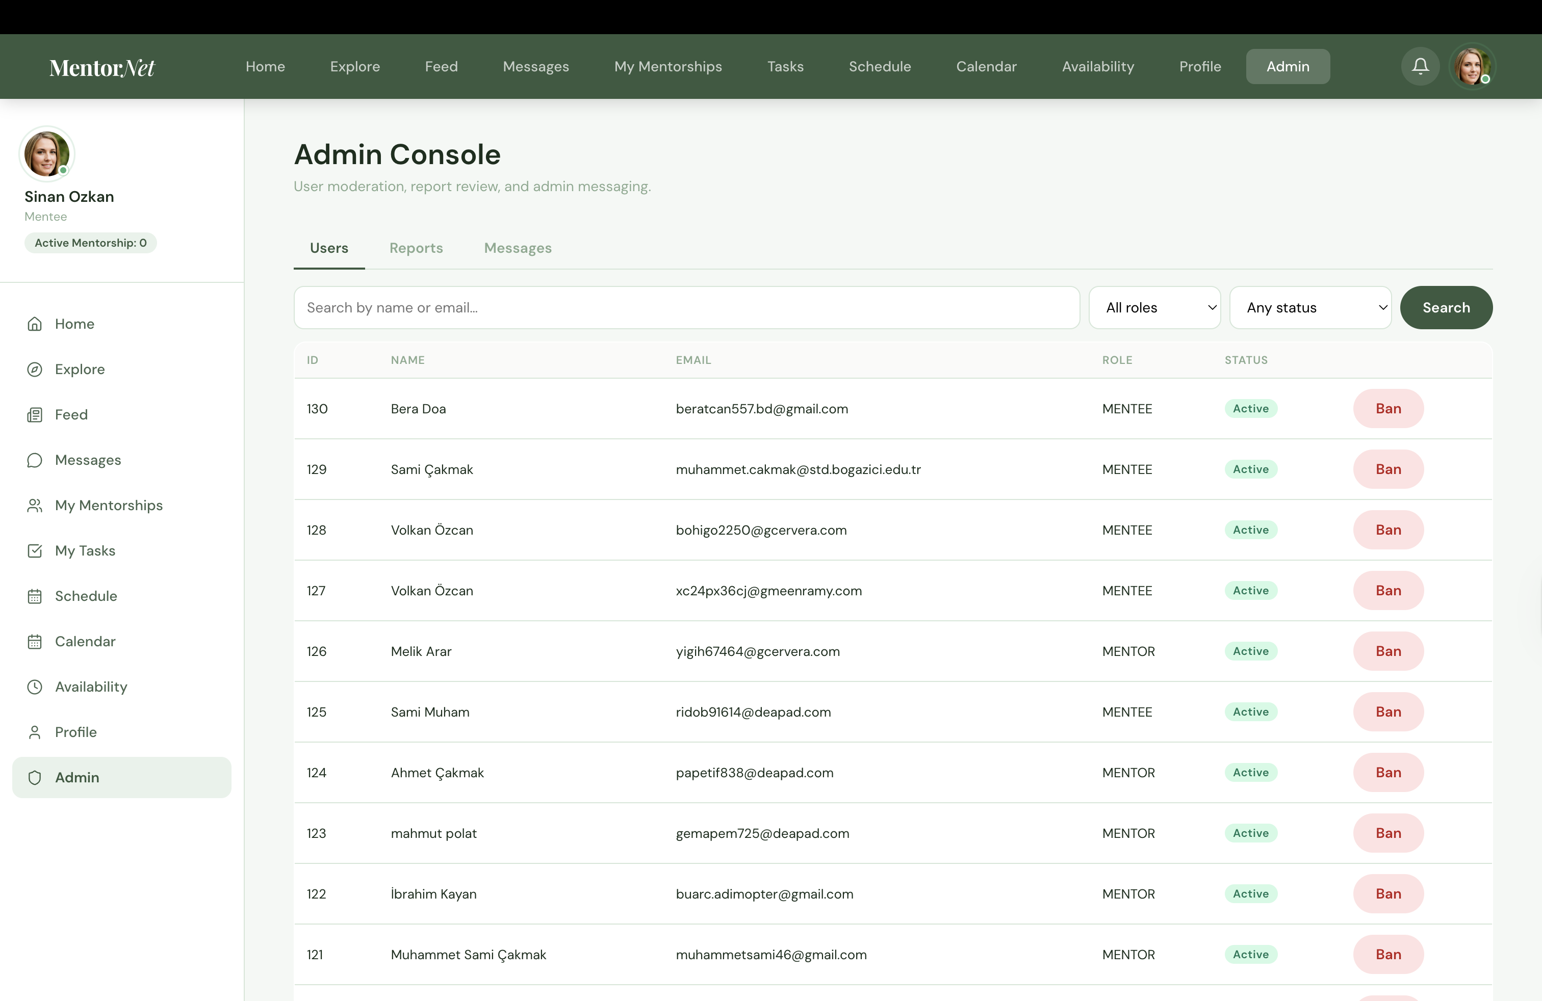1542x1001 pixels.
Task: Ban user Ahmet Çakmak
Action: pos(1388,773)
